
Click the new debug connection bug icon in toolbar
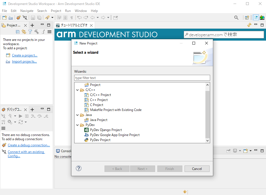pos(19,18)
